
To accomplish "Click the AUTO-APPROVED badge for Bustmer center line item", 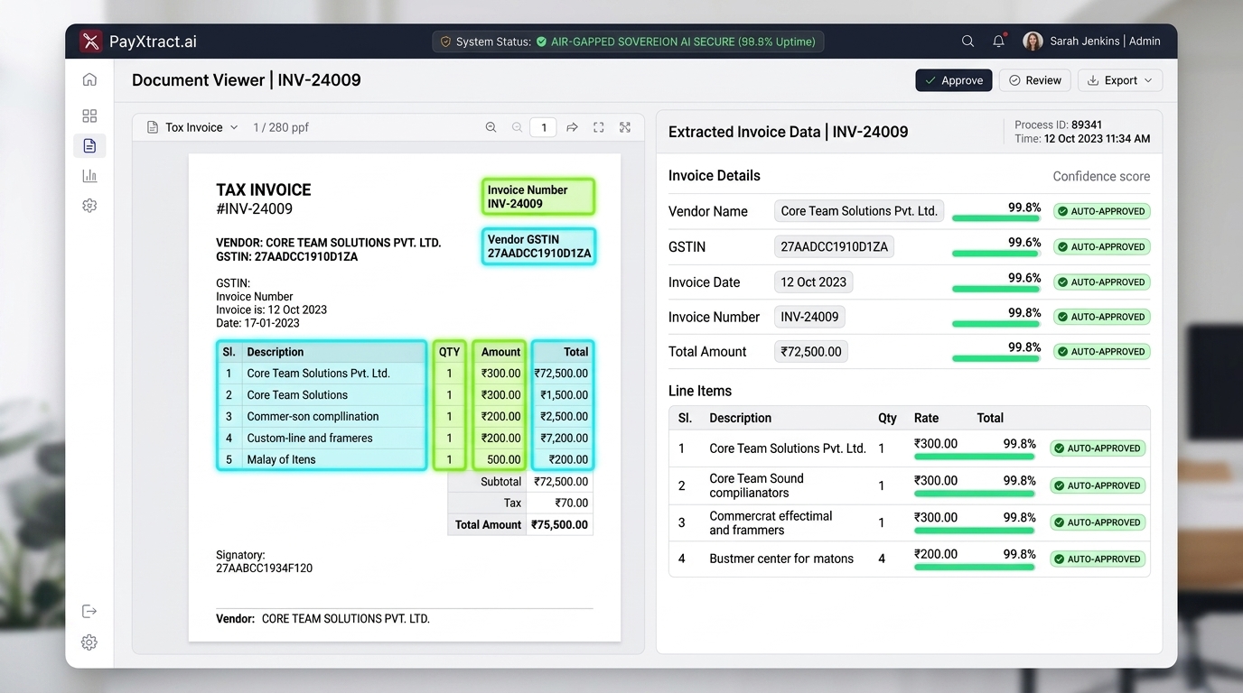I will [x=1098, y=559].
